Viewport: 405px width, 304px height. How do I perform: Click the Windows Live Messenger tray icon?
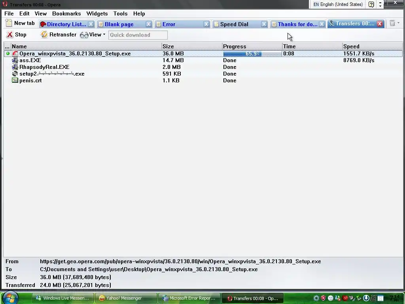click(337, 298)
